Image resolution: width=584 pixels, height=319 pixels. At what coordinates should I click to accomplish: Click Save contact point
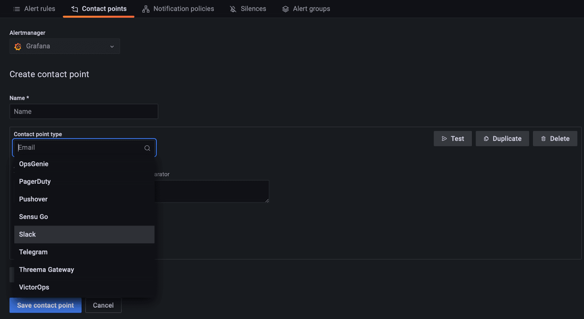pyautogui.click(x=45, y=305)
